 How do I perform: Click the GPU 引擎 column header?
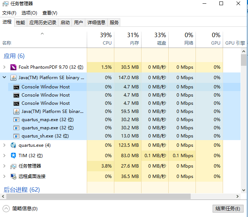[235, 40]
